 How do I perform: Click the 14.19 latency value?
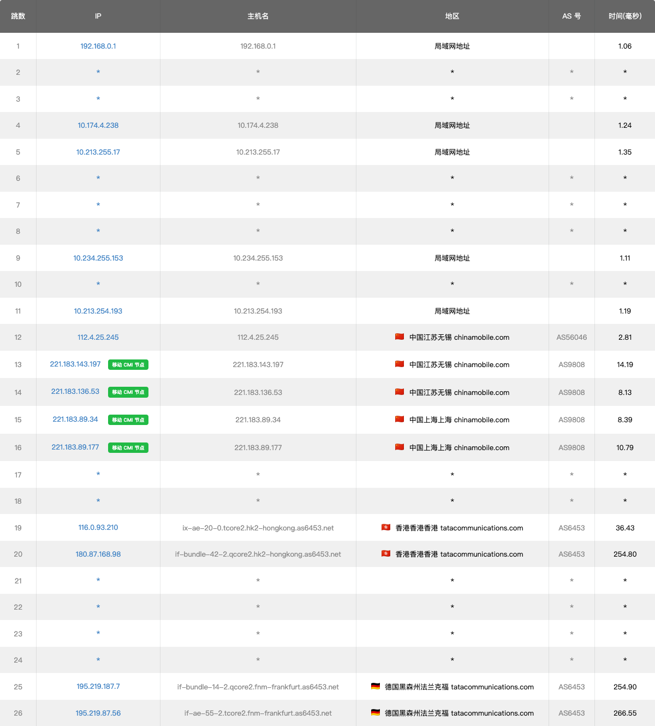[625, 364]
